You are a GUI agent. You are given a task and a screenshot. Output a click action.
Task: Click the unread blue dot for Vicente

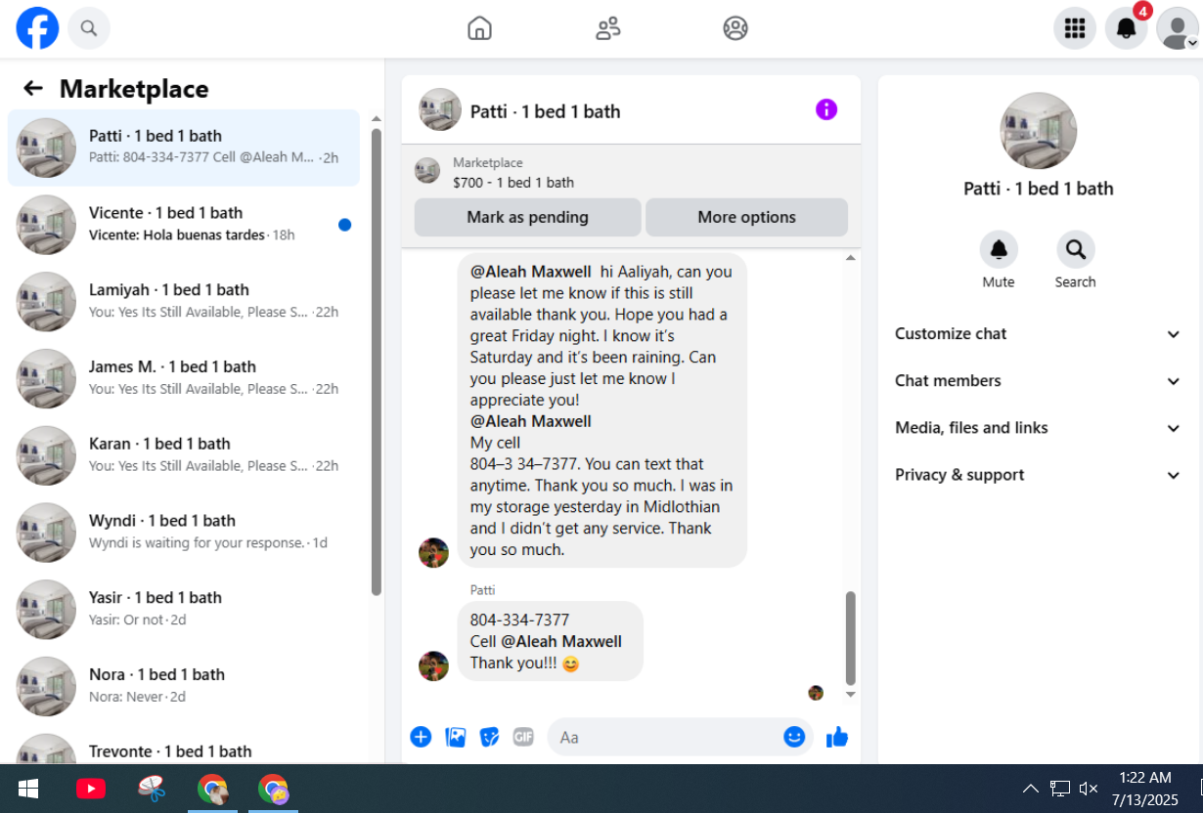pos(344,225)
